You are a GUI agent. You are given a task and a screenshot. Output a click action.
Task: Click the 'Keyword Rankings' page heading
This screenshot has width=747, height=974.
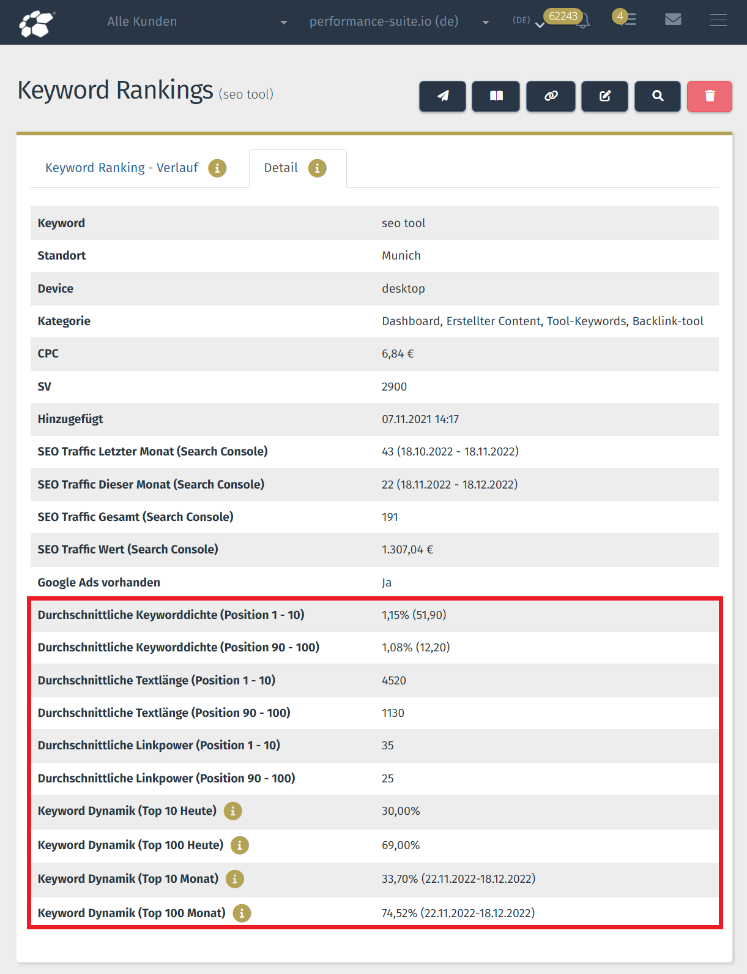115,90
